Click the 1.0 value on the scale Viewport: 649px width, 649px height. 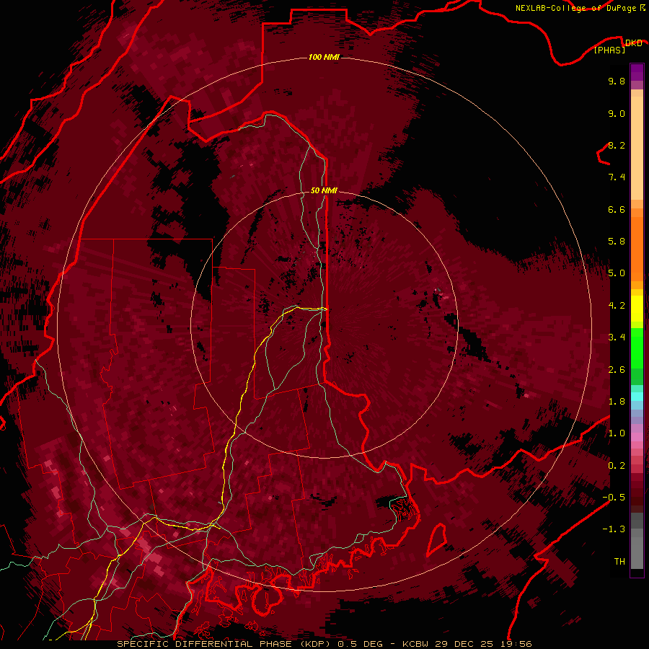[x=617, y=433]
